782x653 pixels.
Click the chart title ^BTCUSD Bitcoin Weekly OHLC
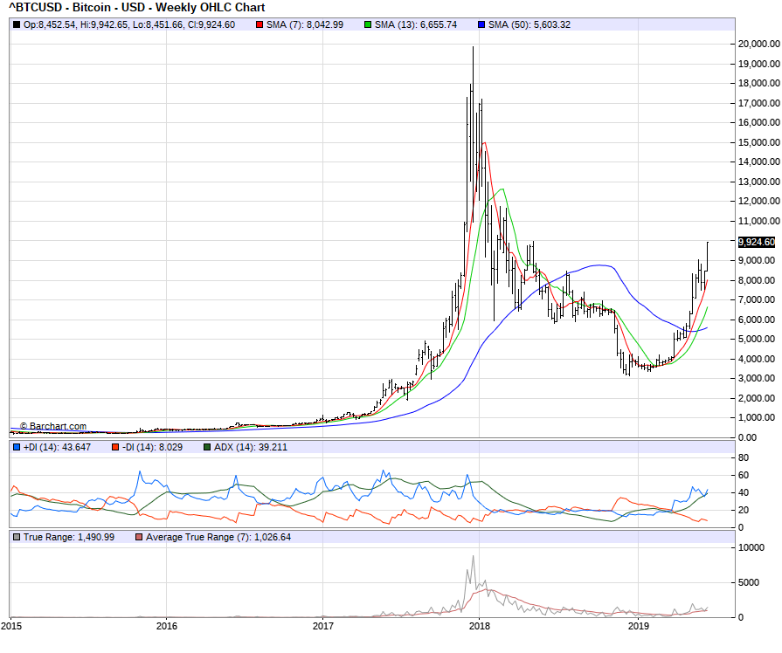136,8
